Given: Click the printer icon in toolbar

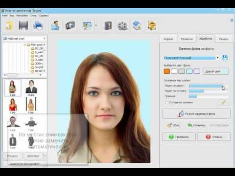Looking at the screenshot, I should tap(38, 26).
